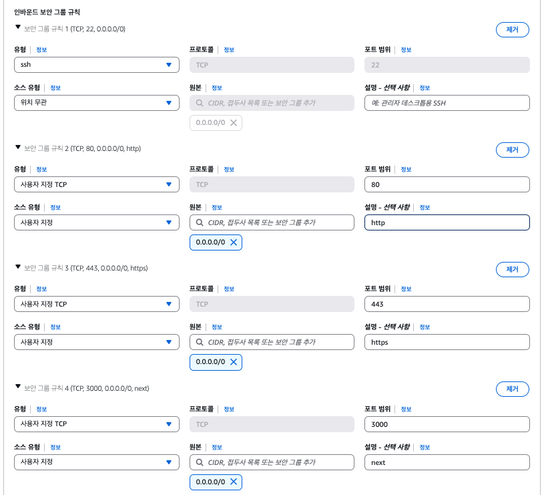Open 정보 link next to rule 1 유형
544x495 pixels.
click(41, 49)
